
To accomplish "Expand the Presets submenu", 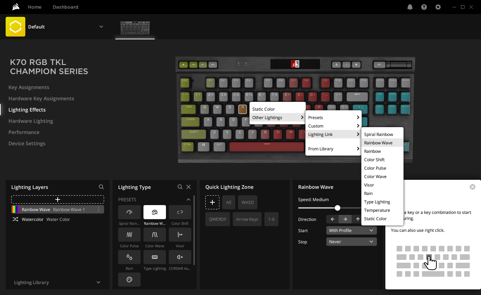I will (333, 118).
